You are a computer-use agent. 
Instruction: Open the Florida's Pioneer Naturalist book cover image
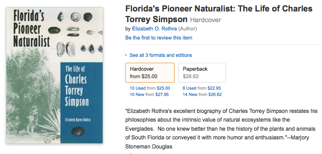pyautogui.click(x=55, y=75)
